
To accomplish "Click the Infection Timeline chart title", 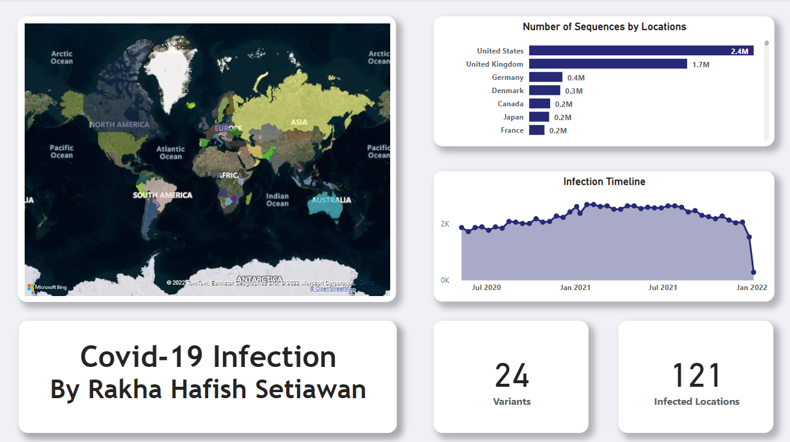I will pos(604,181).
